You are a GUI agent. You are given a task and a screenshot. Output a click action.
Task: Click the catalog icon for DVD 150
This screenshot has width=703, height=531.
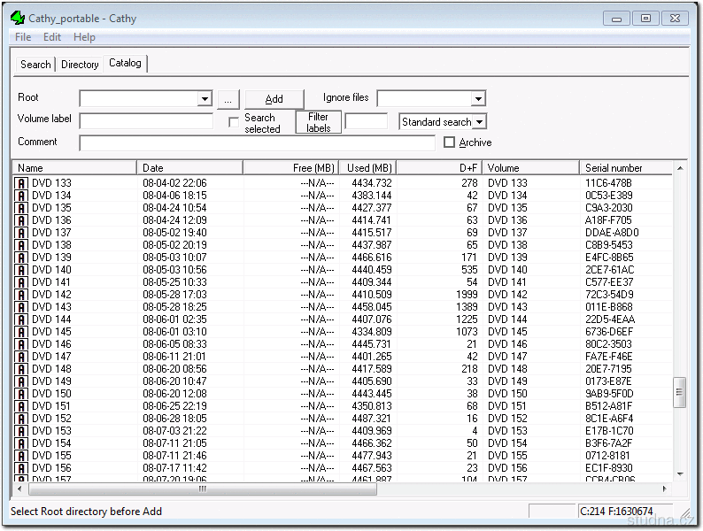click(22, 394)
